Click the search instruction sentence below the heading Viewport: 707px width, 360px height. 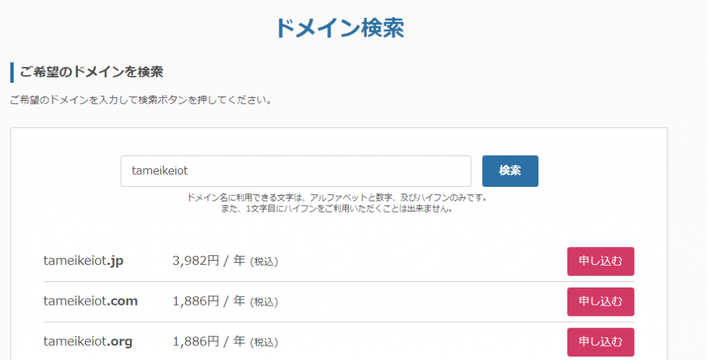pyautogui.click(x=141, y=100)
